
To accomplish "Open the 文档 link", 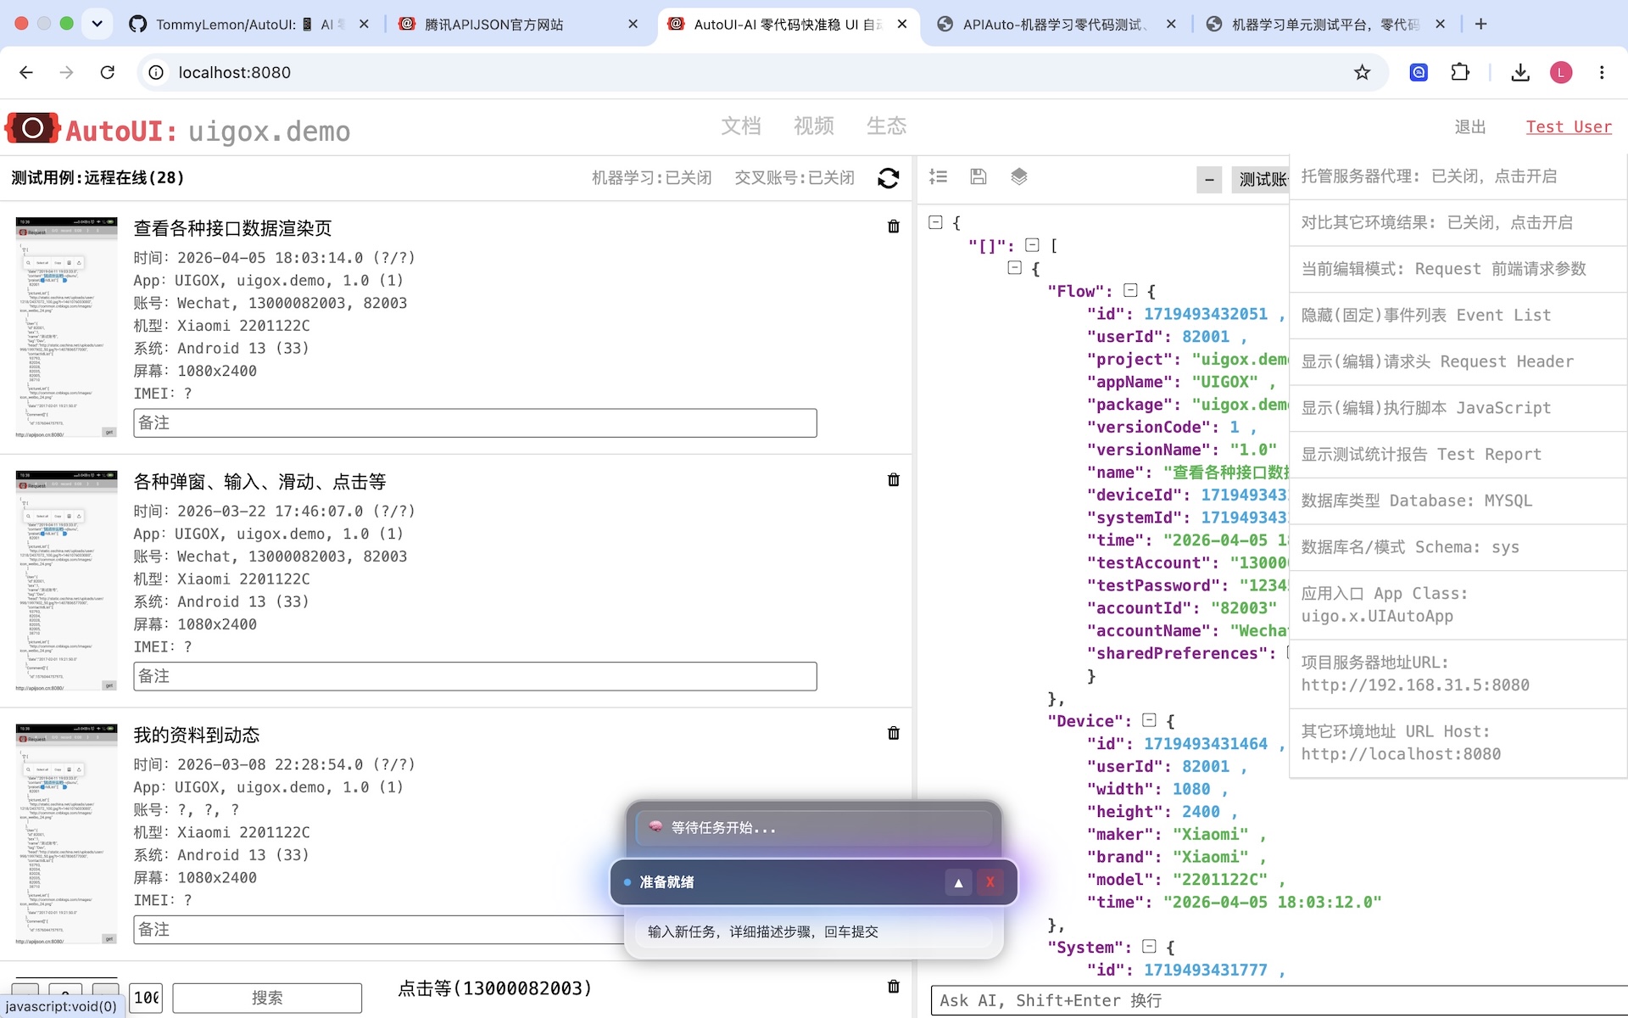I will [x=741, y=126].
